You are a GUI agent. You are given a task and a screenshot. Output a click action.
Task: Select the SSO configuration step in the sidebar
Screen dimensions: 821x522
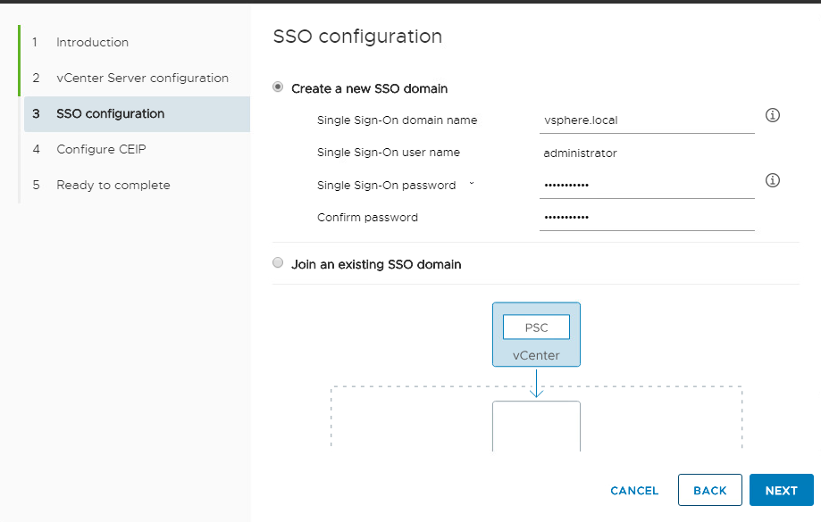tap(110, 113)
